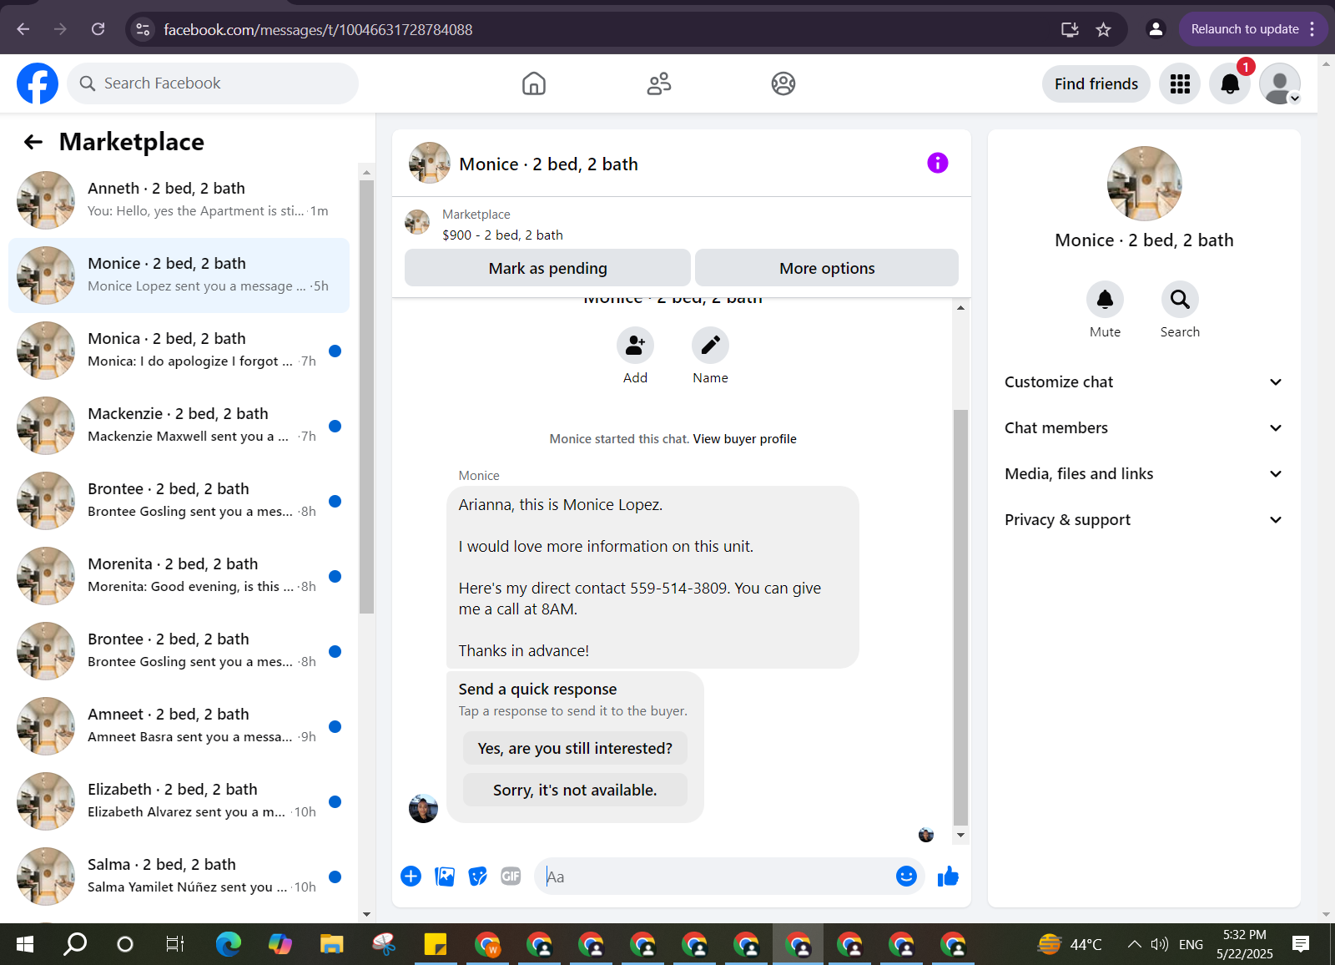Image resolution: width=1335 pixels, height=965 pixels.
Task: Click the listing thumbnail beside $900 listing
Action: (417, 223)
